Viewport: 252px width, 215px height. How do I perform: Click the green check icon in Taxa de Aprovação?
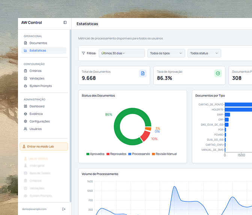(x=218, y=73)
